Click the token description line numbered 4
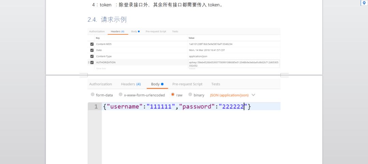 tap(157, 5)
